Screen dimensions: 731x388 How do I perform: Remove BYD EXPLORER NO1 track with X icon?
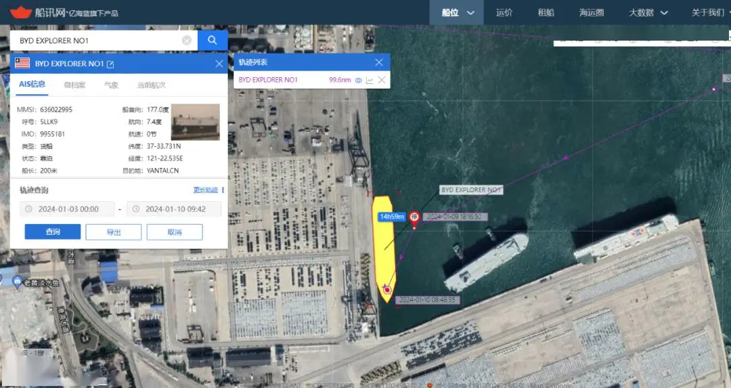coord(382,80)
